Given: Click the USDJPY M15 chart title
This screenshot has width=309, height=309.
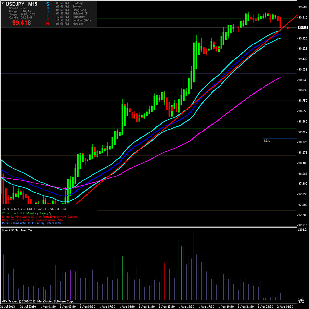Looking at the screenshot, I should (21, 4).
